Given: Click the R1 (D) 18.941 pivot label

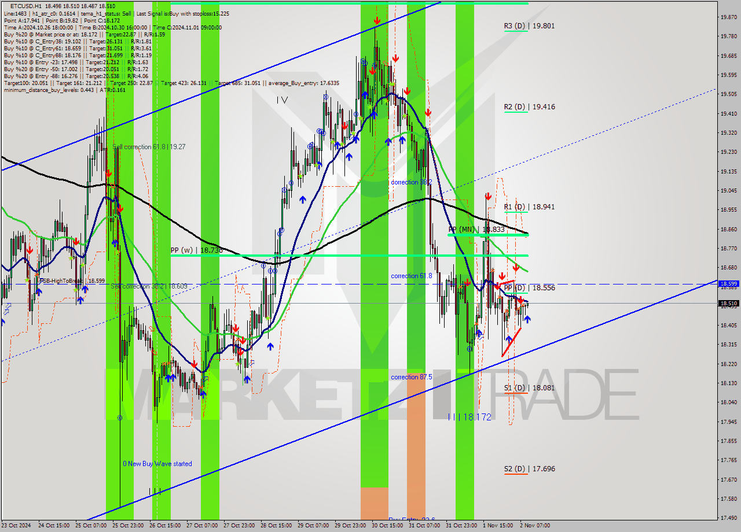Looking at the screenshot, I should click(529, 206).
